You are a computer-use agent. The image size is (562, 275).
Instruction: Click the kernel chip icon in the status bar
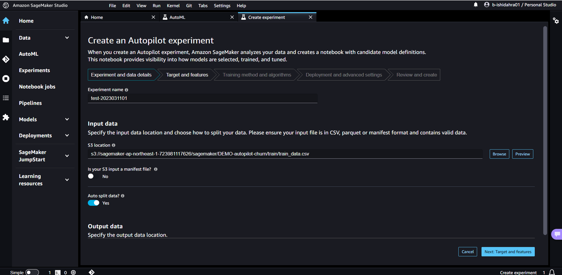[x=73, y=272]
